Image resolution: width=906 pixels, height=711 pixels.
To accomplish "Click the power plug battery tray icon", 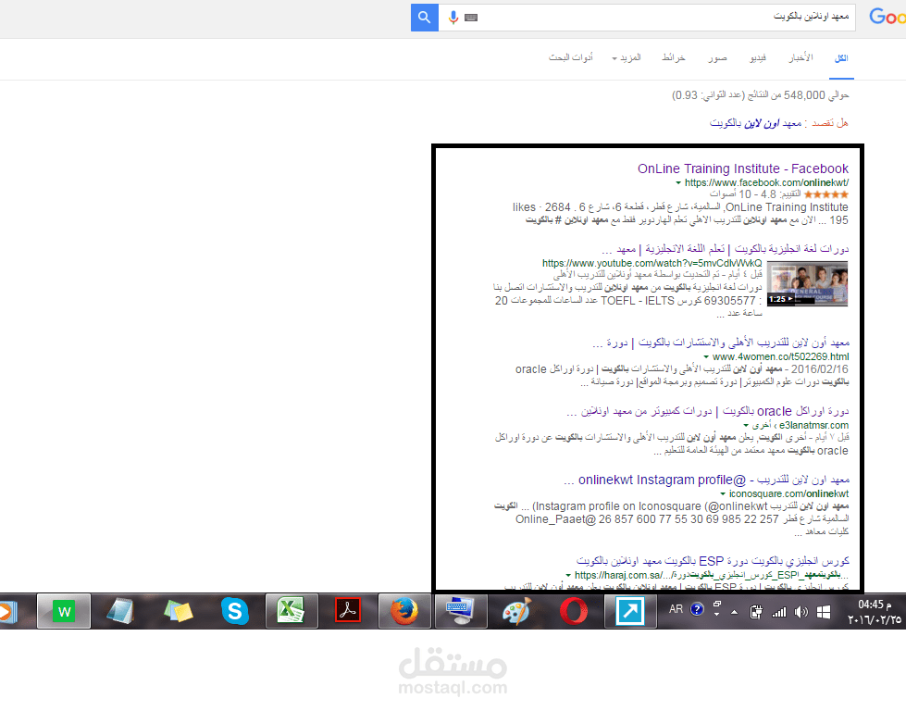I will pos(755,612).
